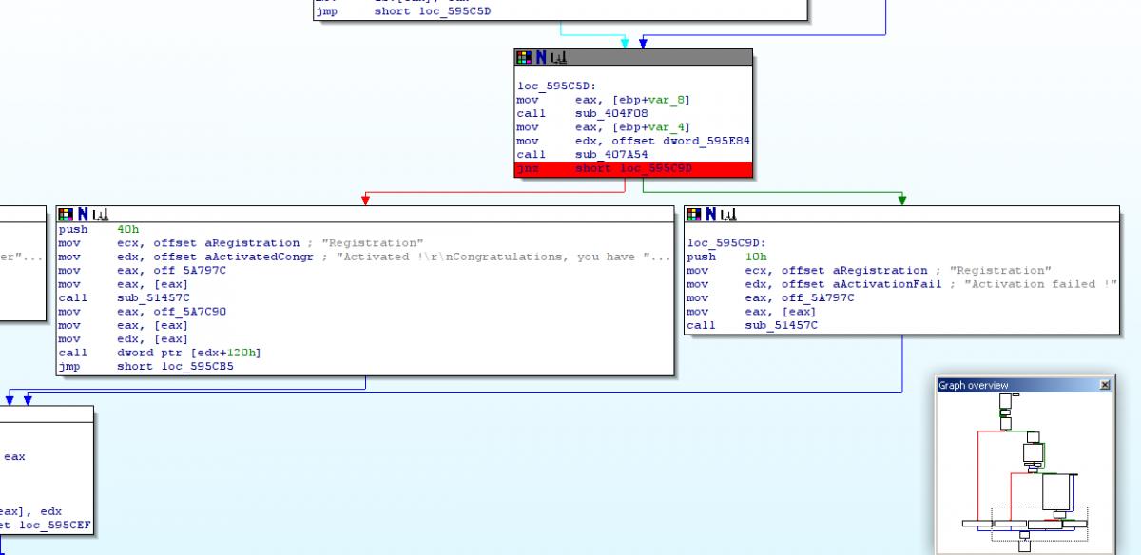Click the N rename icon on loc_595C5D node

pos(539,58)
